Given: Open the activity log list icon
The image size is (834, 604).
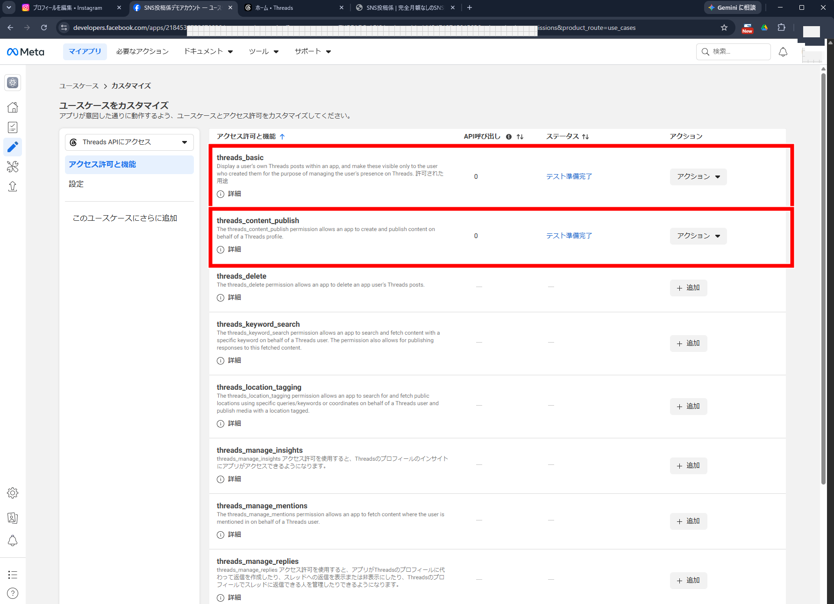Looking at the screenshot, I should [13, 575].
